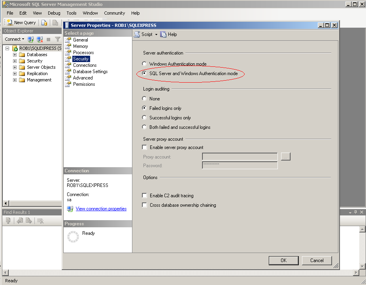This screenshot has width=366, height=285.
Task: Click OK in Server Properties dialog
Action: [284, 260]
